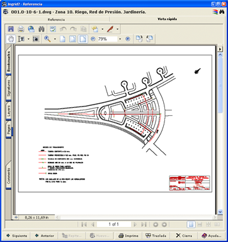Click the page number field 1 of 1
Image resolution: width=228 pixels, height=242 pixels.
(114, 224)
